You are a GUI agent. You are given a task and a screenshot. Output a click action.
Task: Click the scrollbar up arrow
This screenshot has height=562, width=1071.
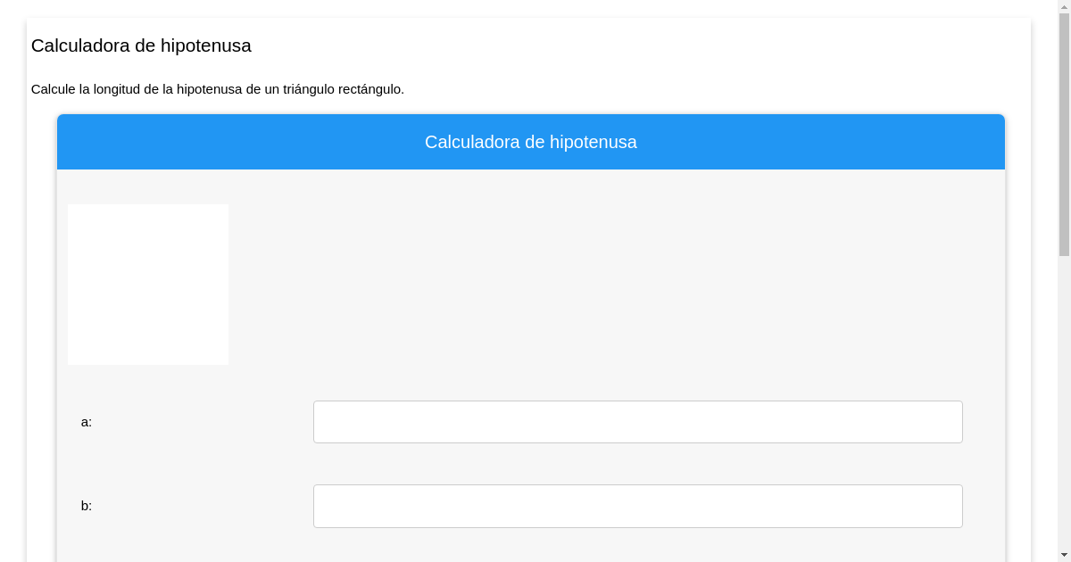1064,7
